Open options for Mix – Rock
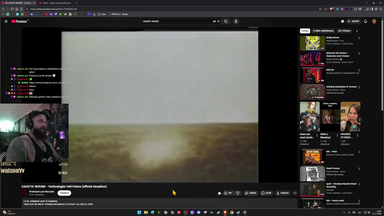384x216 pixels. coord(359,152)
